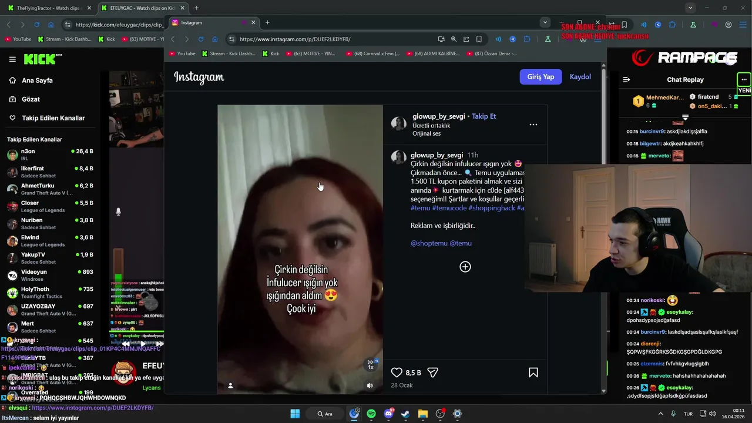Open the #temu hashtag link
The height and width of the screenshot is (423, 752).
(420, 208)
